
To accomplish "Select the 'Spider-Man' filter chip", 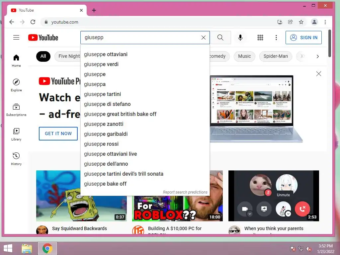I will click(276, 56).
